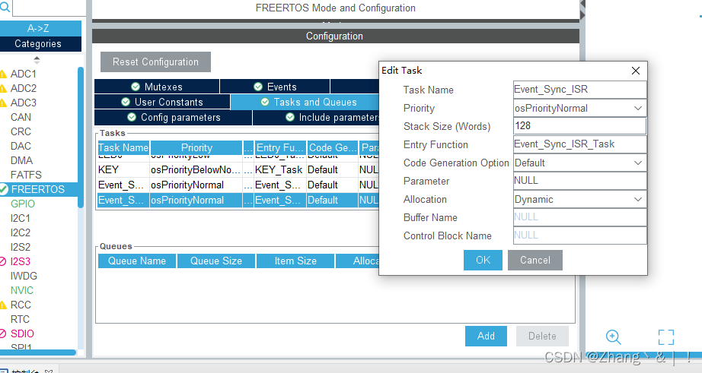Open the Events tab
The image size is (702, 373).
275,87
